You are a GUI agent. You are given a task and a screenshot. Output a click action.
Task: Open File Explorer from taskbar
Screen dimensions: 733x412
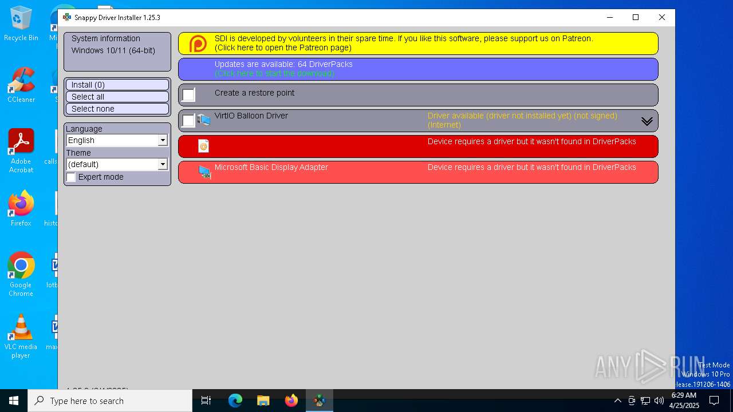[263, 401]
